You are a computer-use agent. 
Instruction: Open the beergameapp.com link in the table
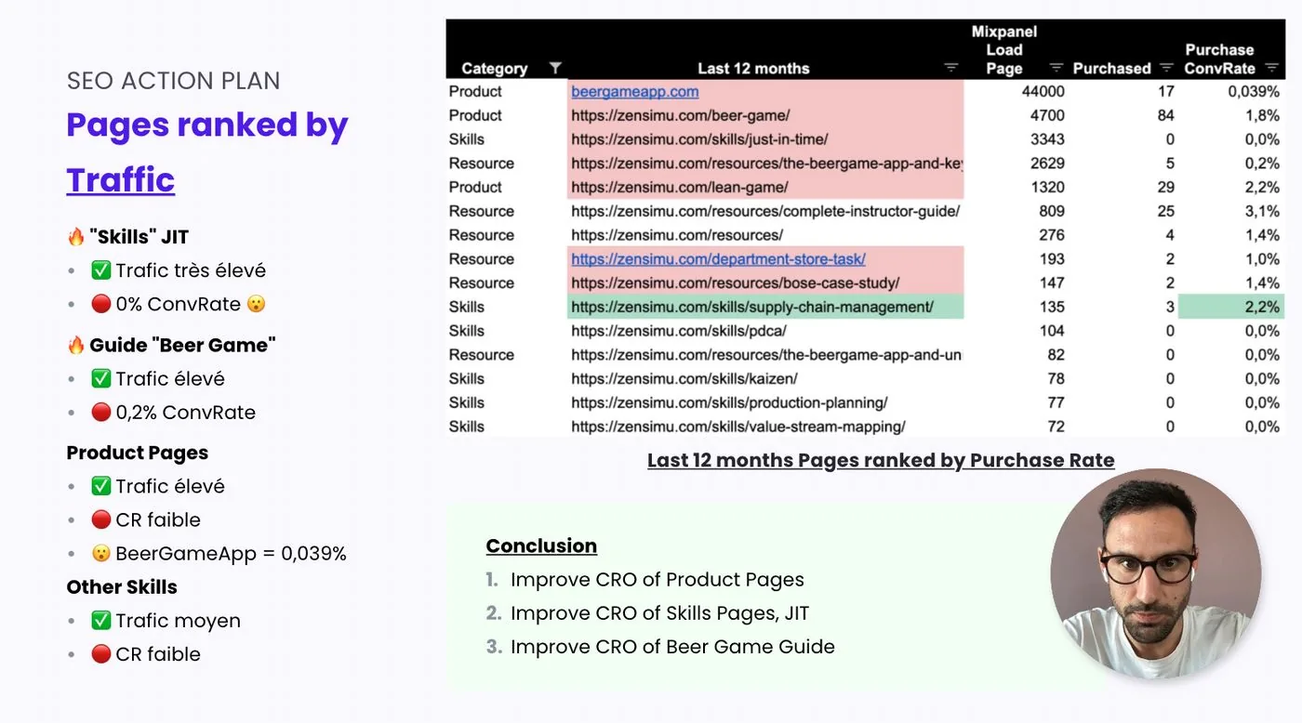634,91
